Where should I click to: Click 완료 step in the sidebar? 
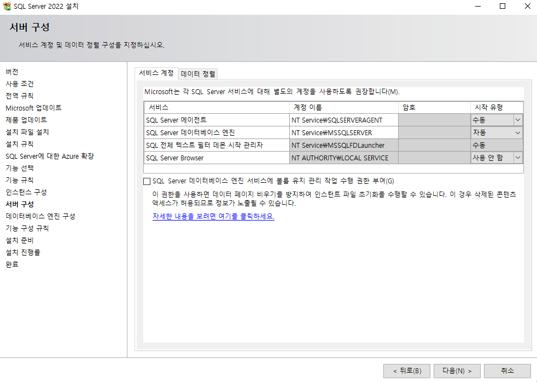point(12,264)
